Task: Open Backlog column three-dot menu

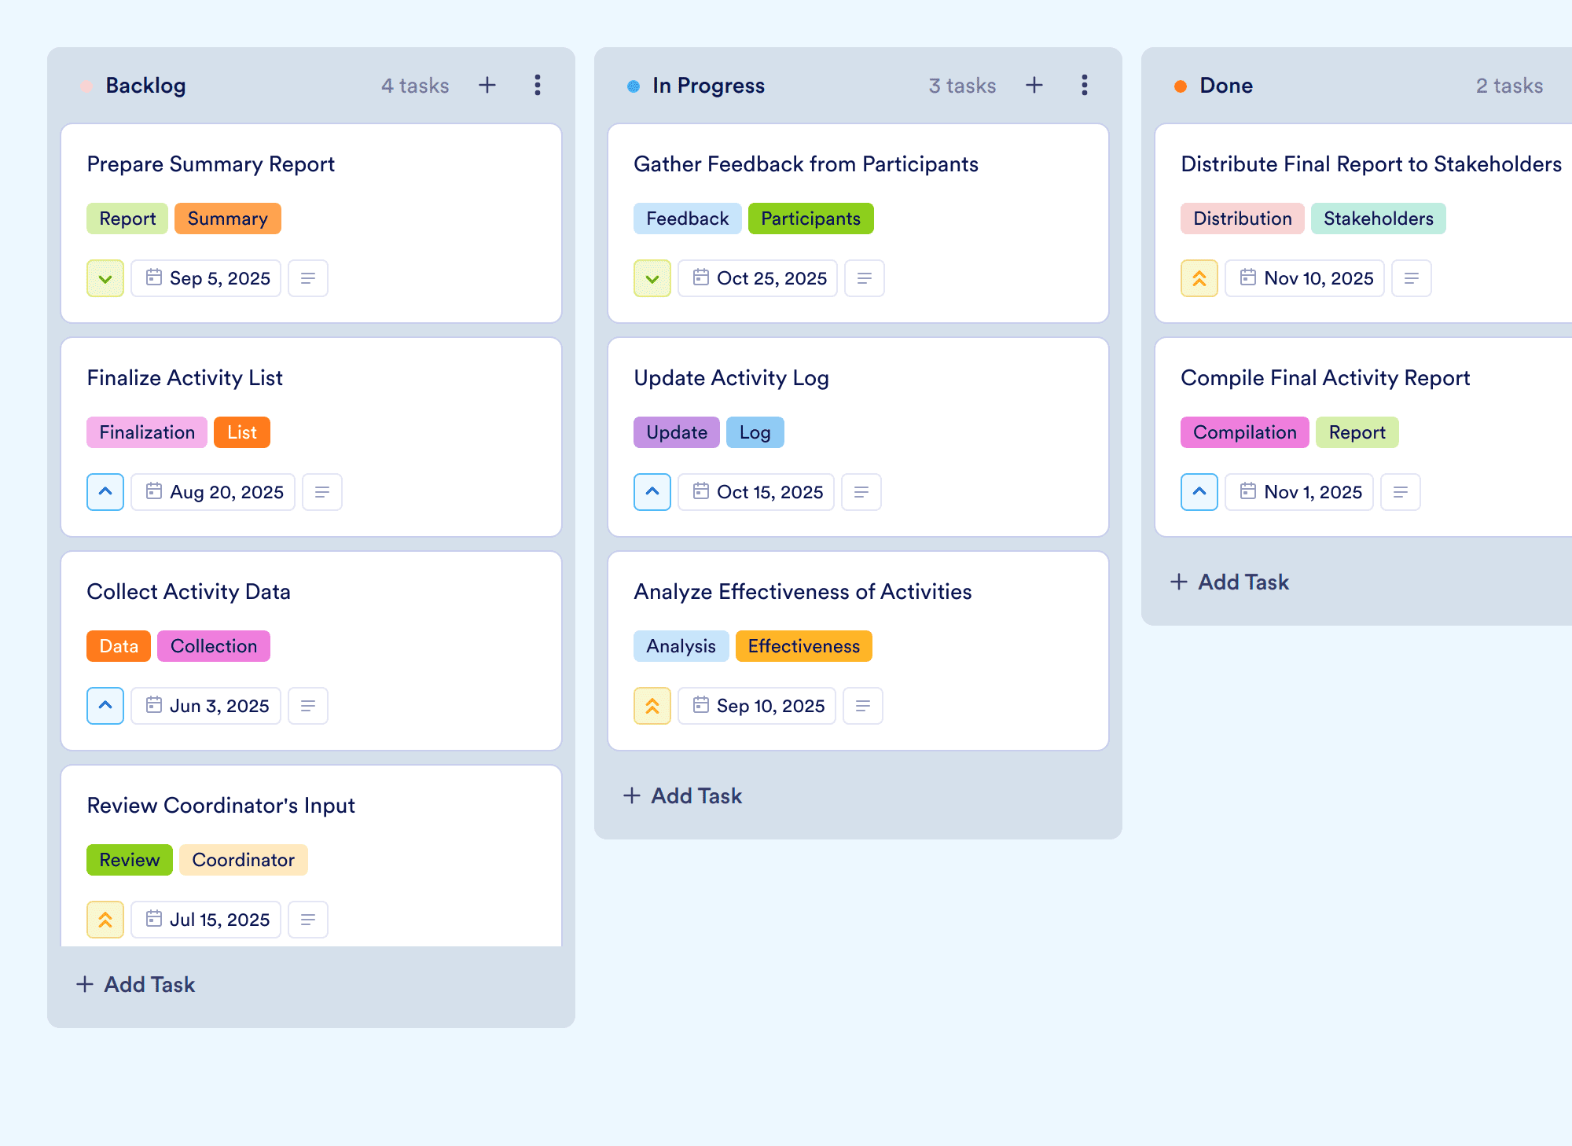Action: [x=538, y=85]
